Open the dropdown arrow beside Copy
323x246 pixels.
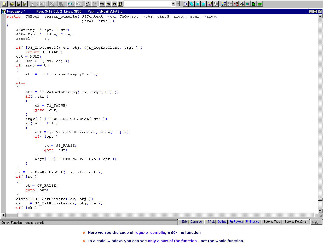pos(47,4)
